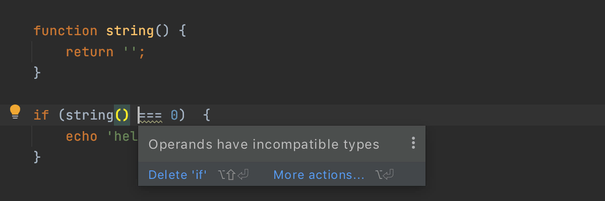Click the string call inside if condition

90,116
